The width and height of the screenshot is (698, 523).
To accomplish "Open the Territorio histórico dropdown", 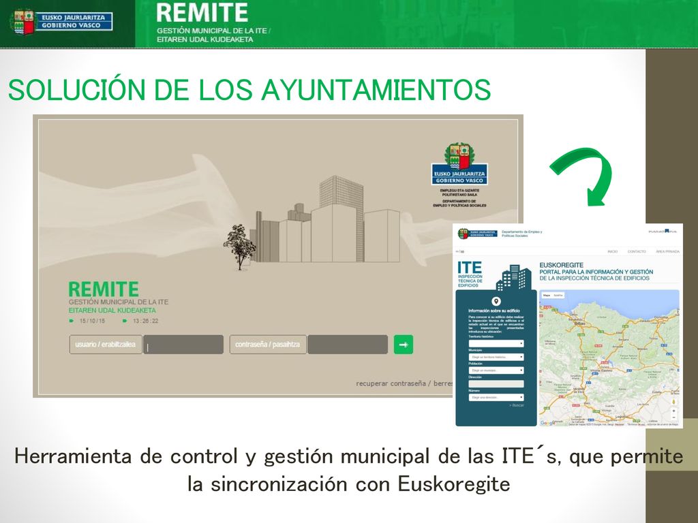I will point(496,343).
